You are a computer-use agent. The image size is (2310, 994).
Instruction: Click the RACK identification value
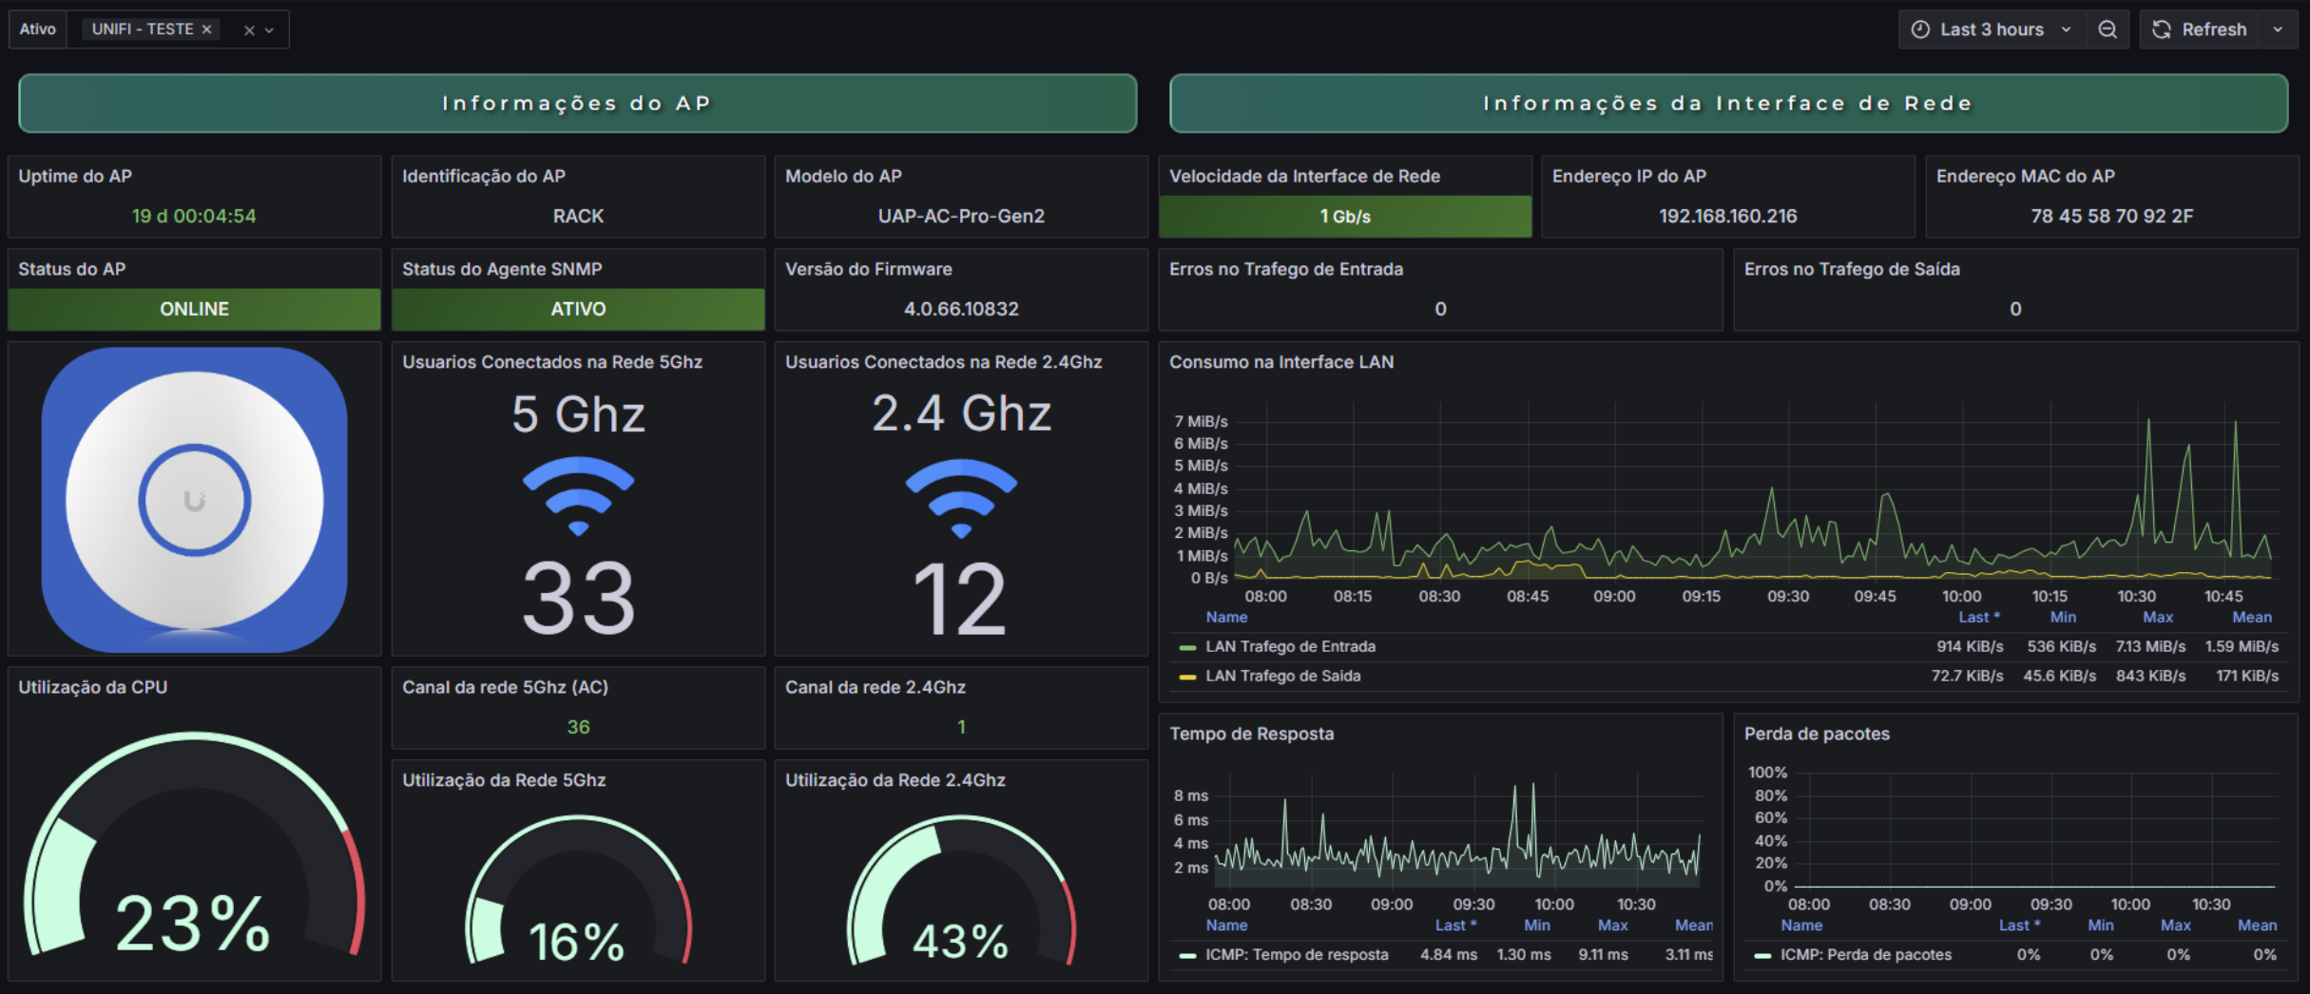tap(578, 217)
